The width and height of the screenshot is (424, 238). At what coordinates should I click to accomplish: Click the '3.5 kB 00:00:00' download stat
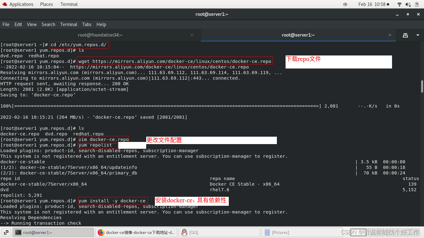pyautogui.click(x=383, y=162)
